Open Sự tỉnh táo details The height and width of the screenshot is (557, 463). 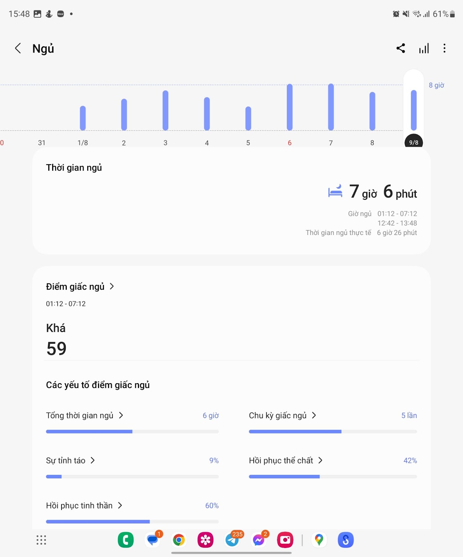tap(70, 461)
